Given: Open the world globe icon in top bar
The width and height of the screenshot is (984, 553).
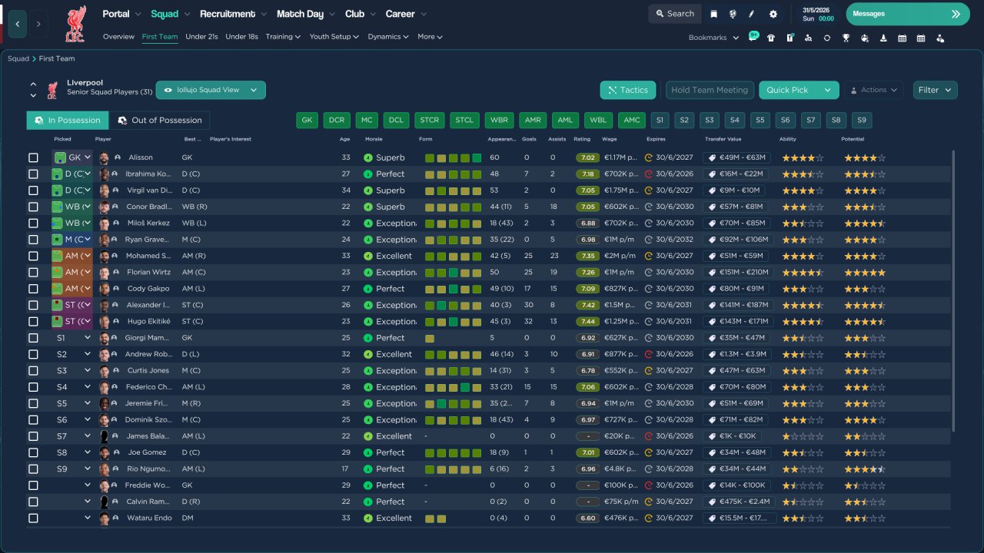Looking at the screenshot, I should pyautogui.click(x=733, y=14).
